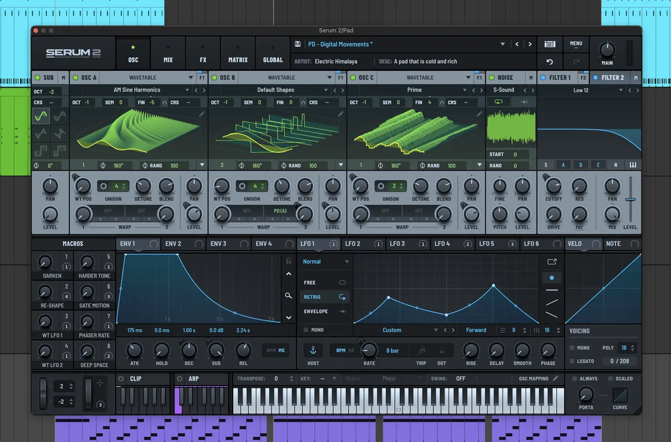
Task: Click the LFO host anchor icon
Action: (x=313, y=350)
